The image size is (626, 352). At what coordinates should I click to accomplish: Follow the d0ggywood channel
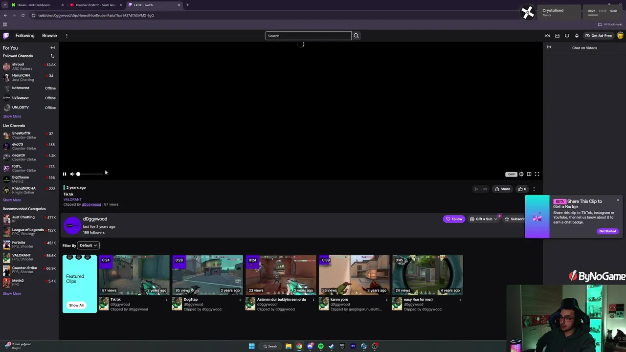[454, 219]
